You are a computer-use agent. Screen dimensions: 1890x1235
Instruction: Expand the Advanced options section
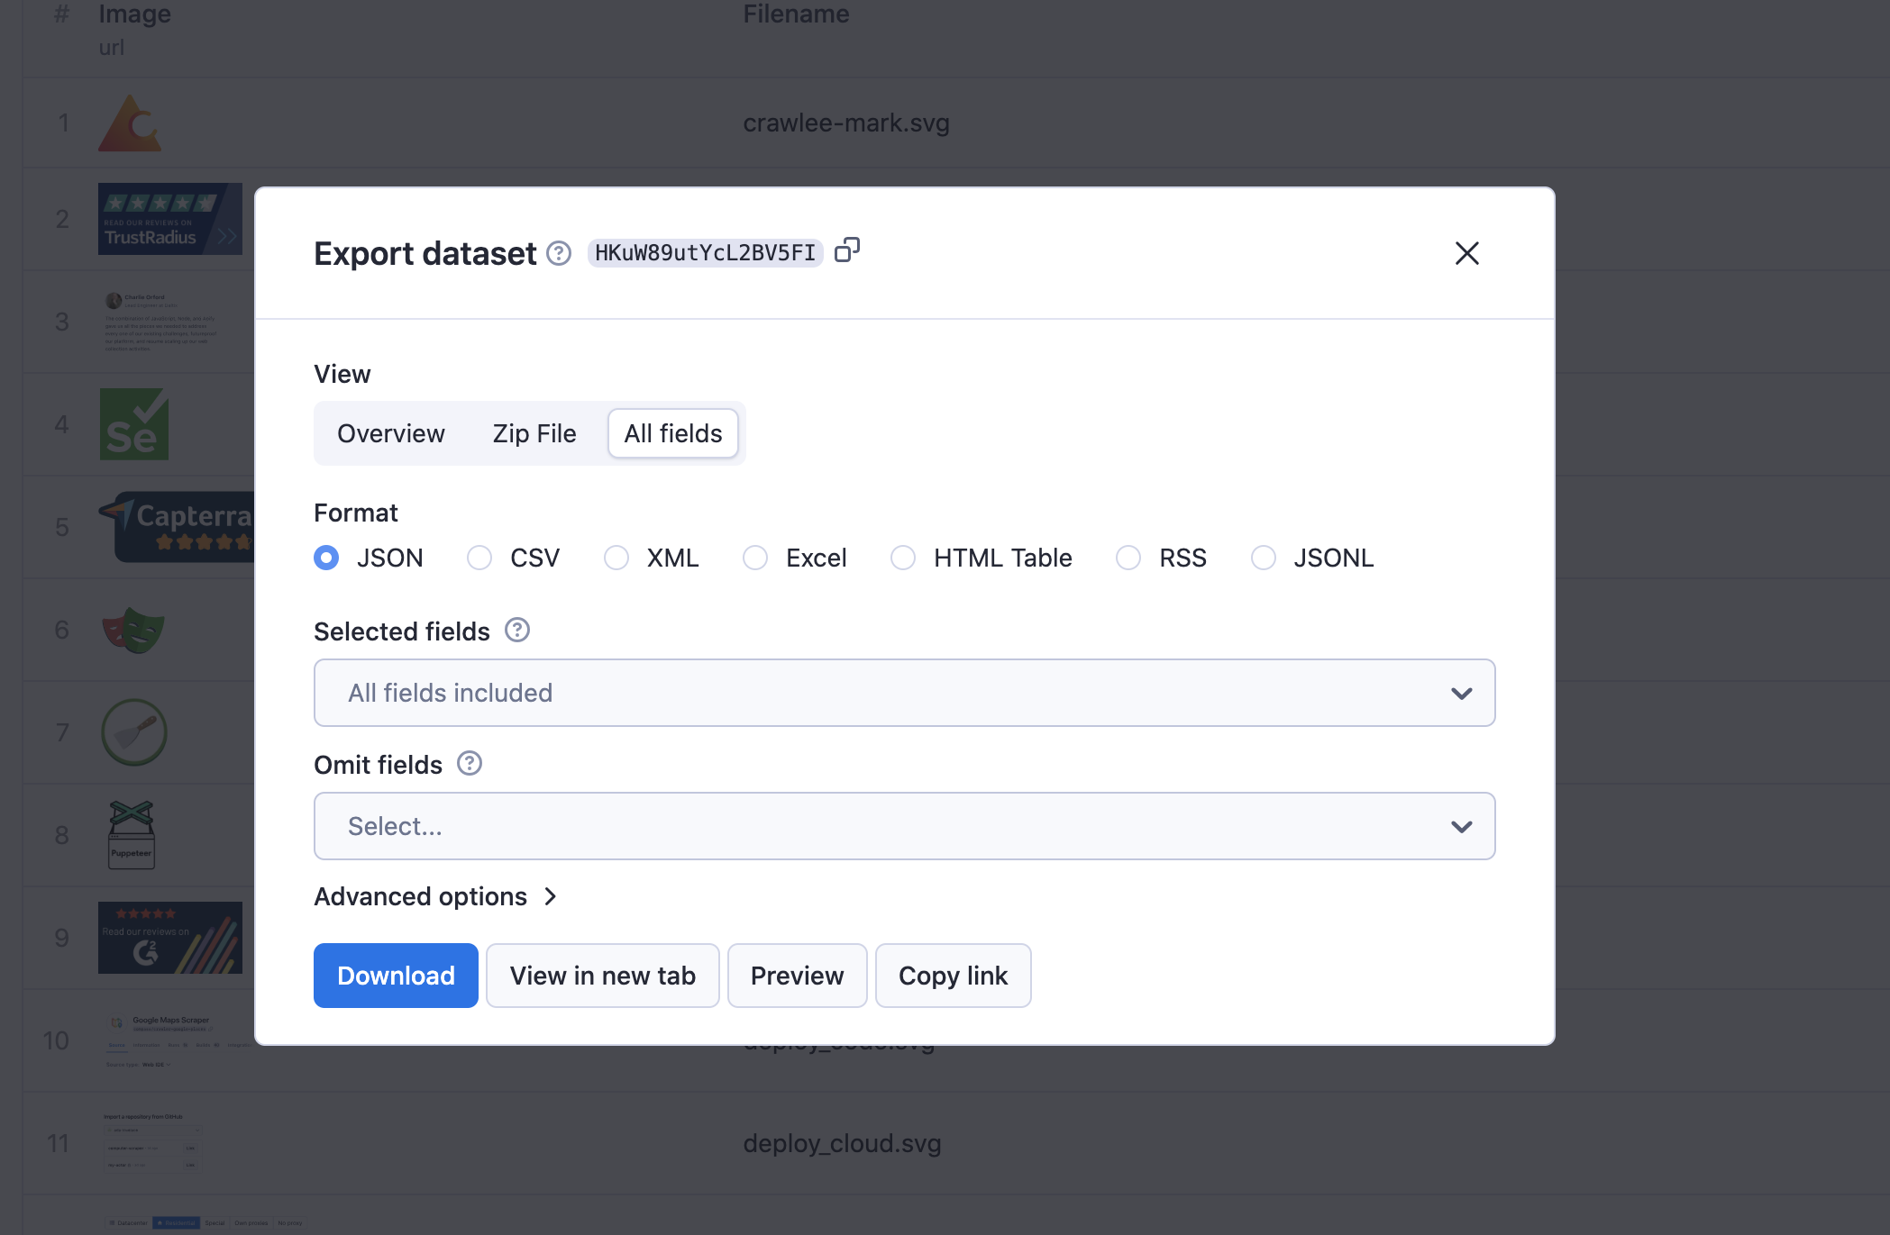[x=436, y=896]
